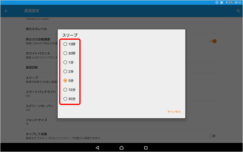Select the 15秒 sleep option
This screenshot has height=152, width=243.
(69, 44)
